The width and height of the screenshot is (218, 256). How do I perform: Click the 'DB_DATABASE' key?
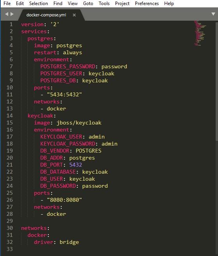click(58, 172)
